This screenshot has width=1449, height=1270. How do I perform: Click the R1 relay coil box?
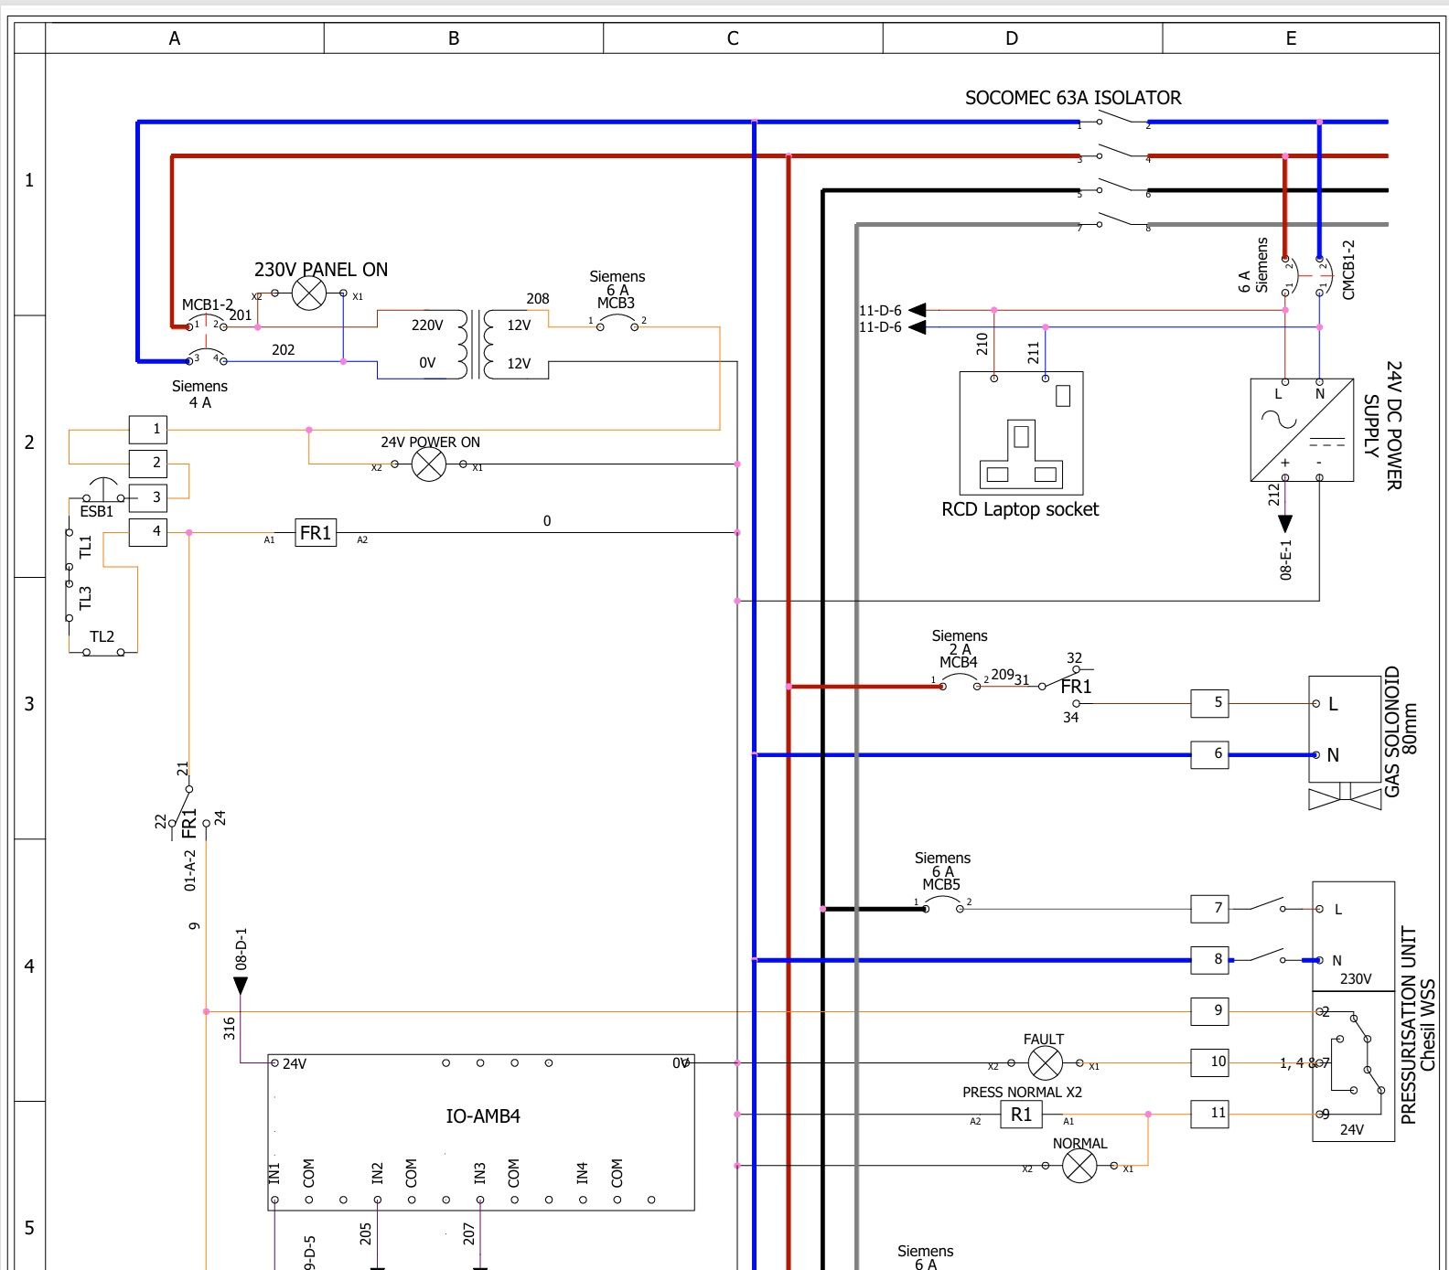tap(1021, 1115)
